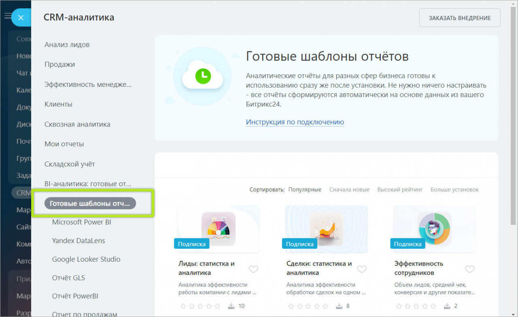
Task: Click description 'Объем лидов, средний чек'
Action: coord(435,288)
